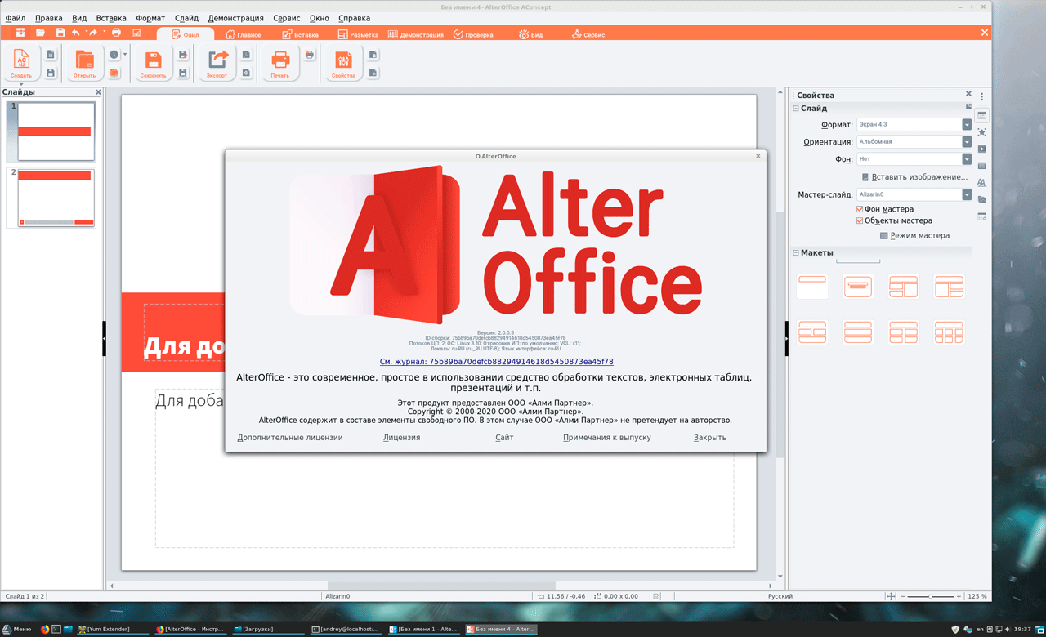Uncheck the Объекты мастера checkbox
Screen dimensions: 1046x637
(860, 220)
